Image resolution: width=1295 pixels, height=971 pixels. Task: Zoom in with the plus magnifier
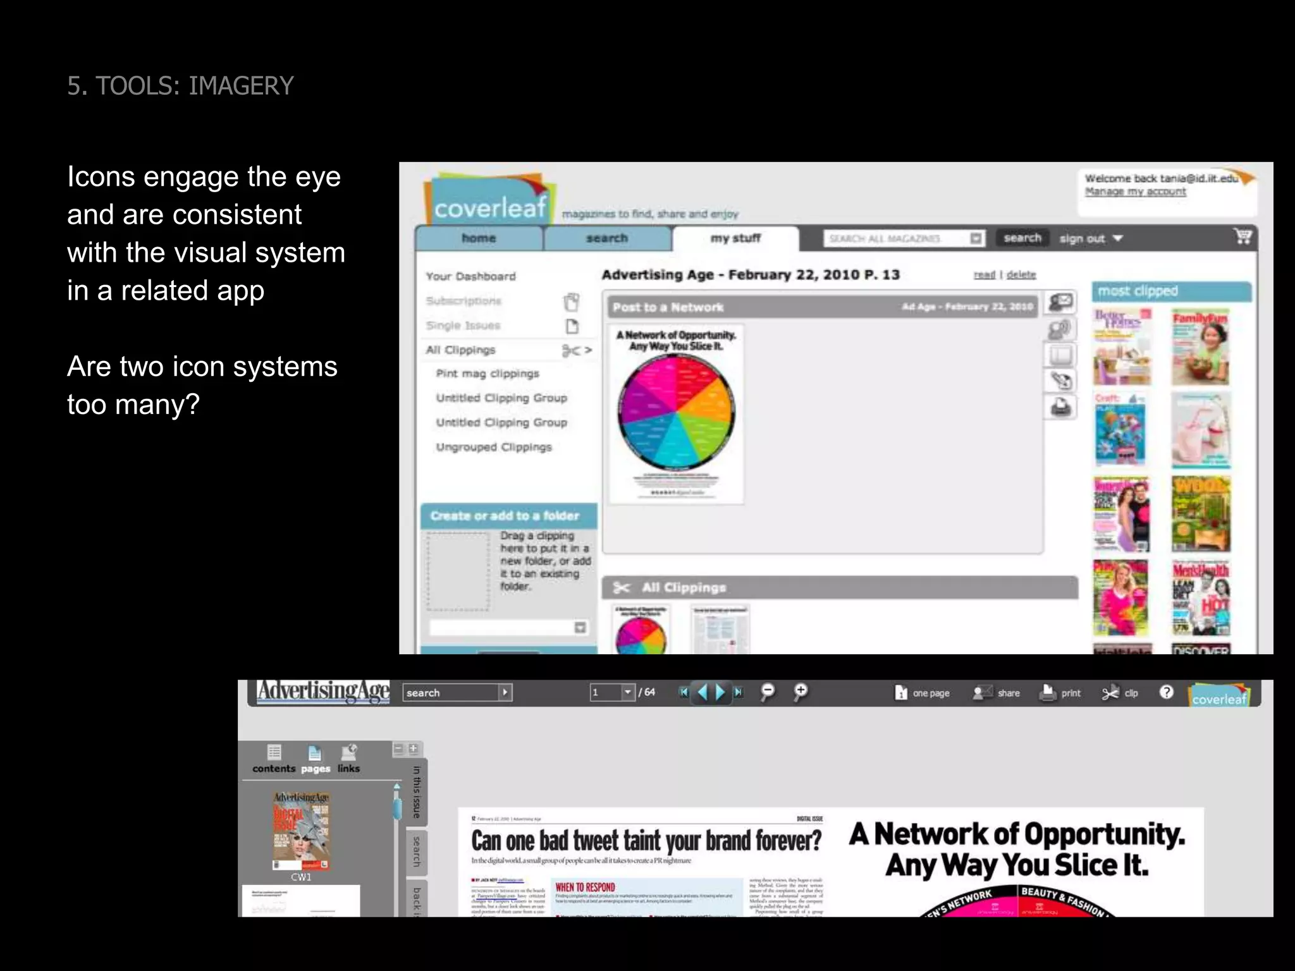coord(801,692)
